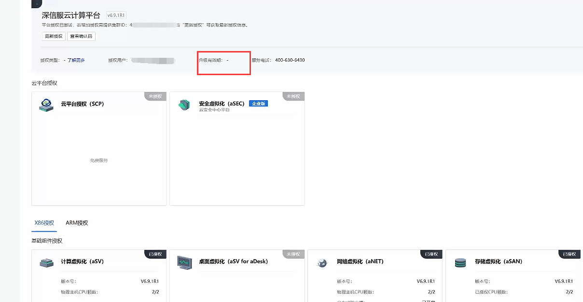Image resolution: width=583 pixels, height=302 pixels.
Task: Select the aSV compute virtualization server icon
Action: click(46, 263)
